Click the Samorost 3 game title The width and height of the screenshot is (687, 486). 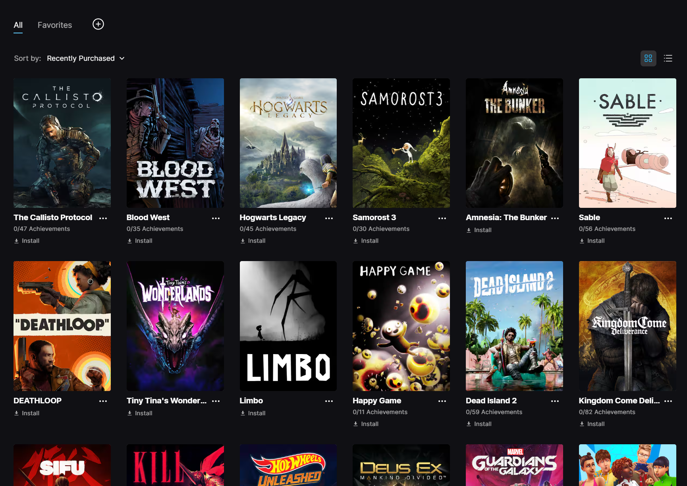click(374, 218)
